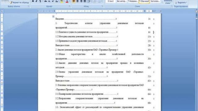Open Выделить selection dropdown

click(181, 2)
